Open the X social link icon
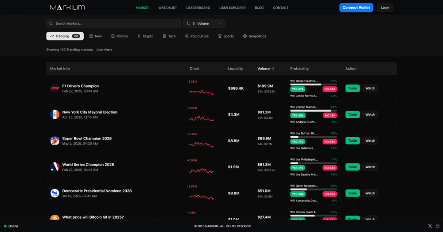Image resolution: width=443 pixels, height=232 pixels. pos(430,226)
